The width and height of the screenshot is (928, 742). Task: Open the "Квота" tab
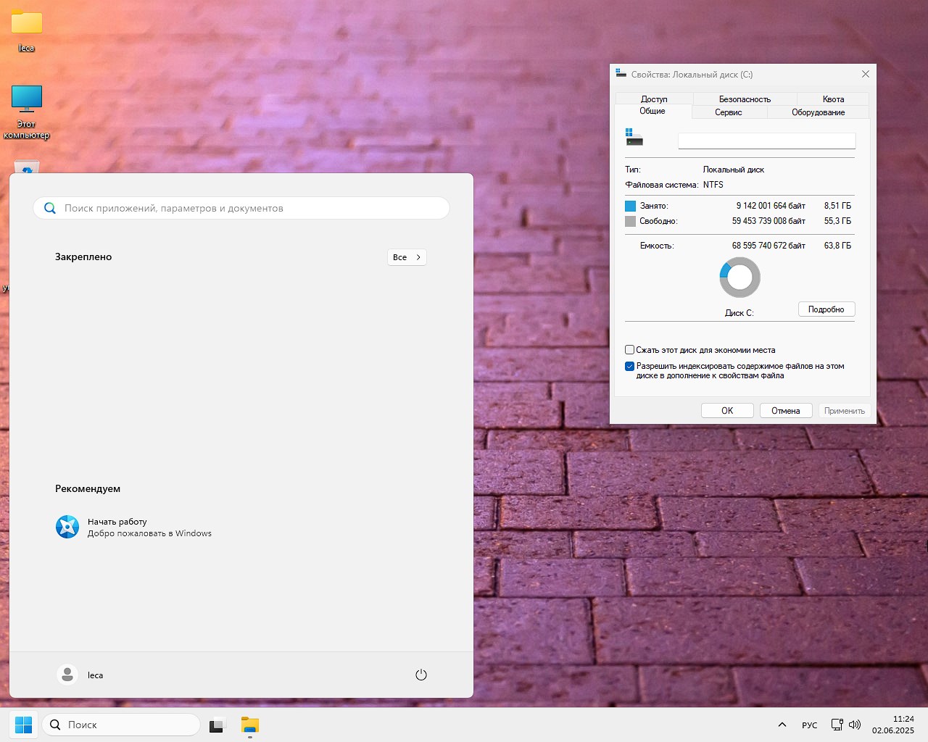click(x=833, y=99)
